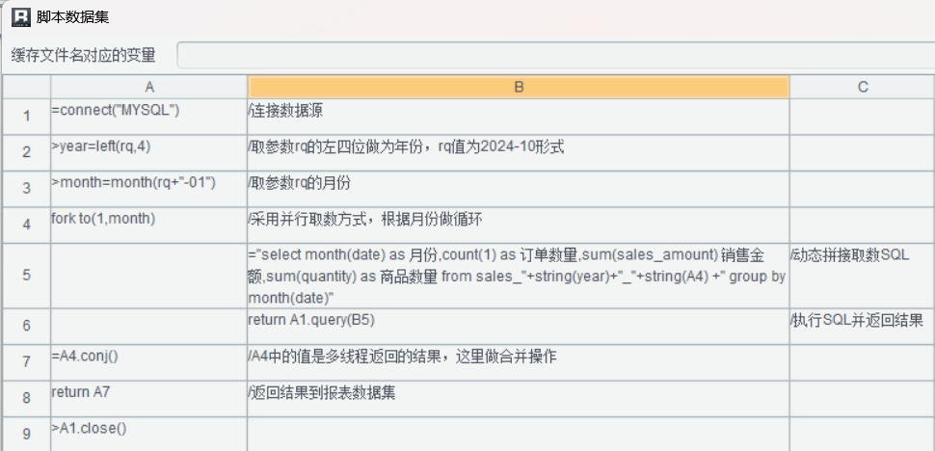Image resolution: width=935 pixels, height=451 pixels.
Task: Click the >year=left(rq,4) cell
Action: click(x=148, y=151)
